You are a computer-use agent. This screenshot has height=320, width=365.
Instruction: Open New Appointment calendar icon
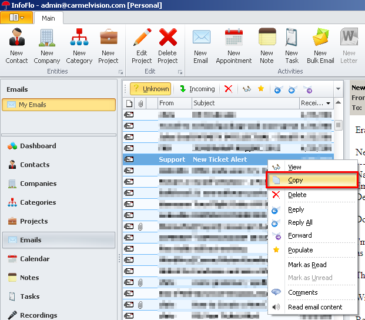(233, 39)
